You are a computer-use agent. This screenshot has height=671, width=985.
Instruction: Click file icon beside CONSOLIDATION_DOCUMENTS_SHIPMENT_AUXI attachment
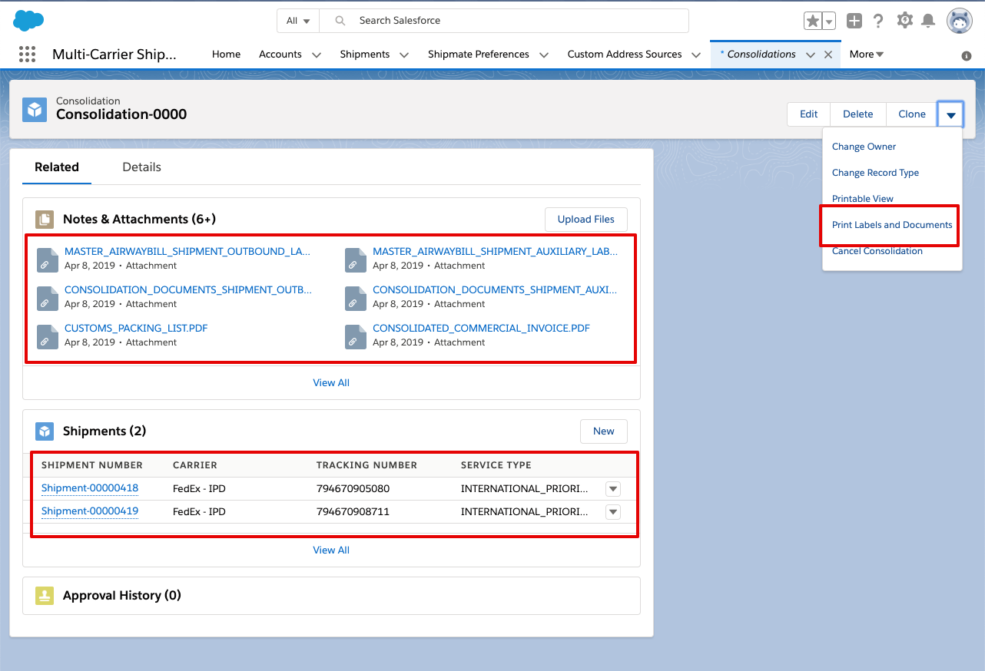[x=356, y=298]
